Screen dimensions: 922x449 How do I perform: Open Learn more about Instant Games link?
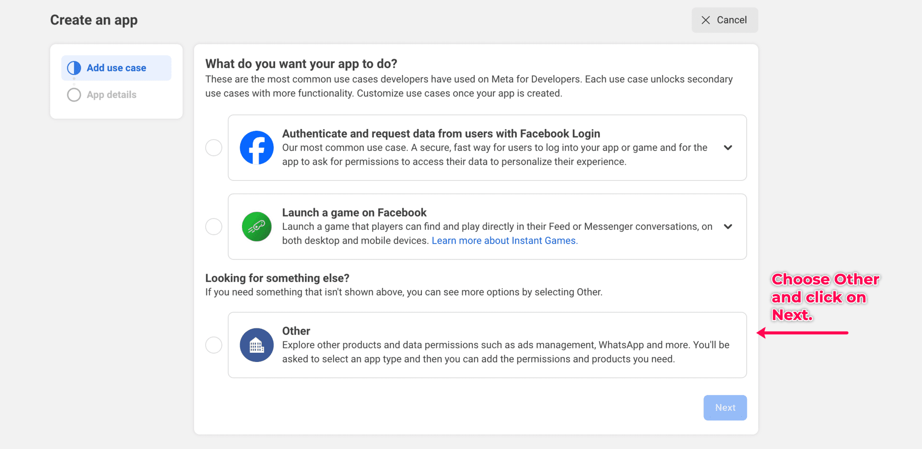504,241
